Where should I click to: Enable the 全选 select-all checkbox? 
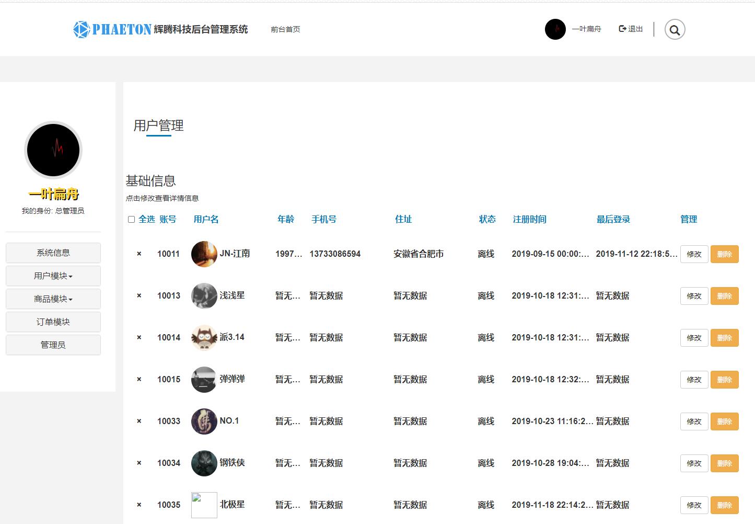(x=131, y=219)
